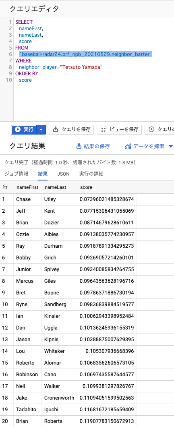This screenshot has height=427, width=174.
Task: Click the cell containing Iguchi
Action: tap(59, 410)
